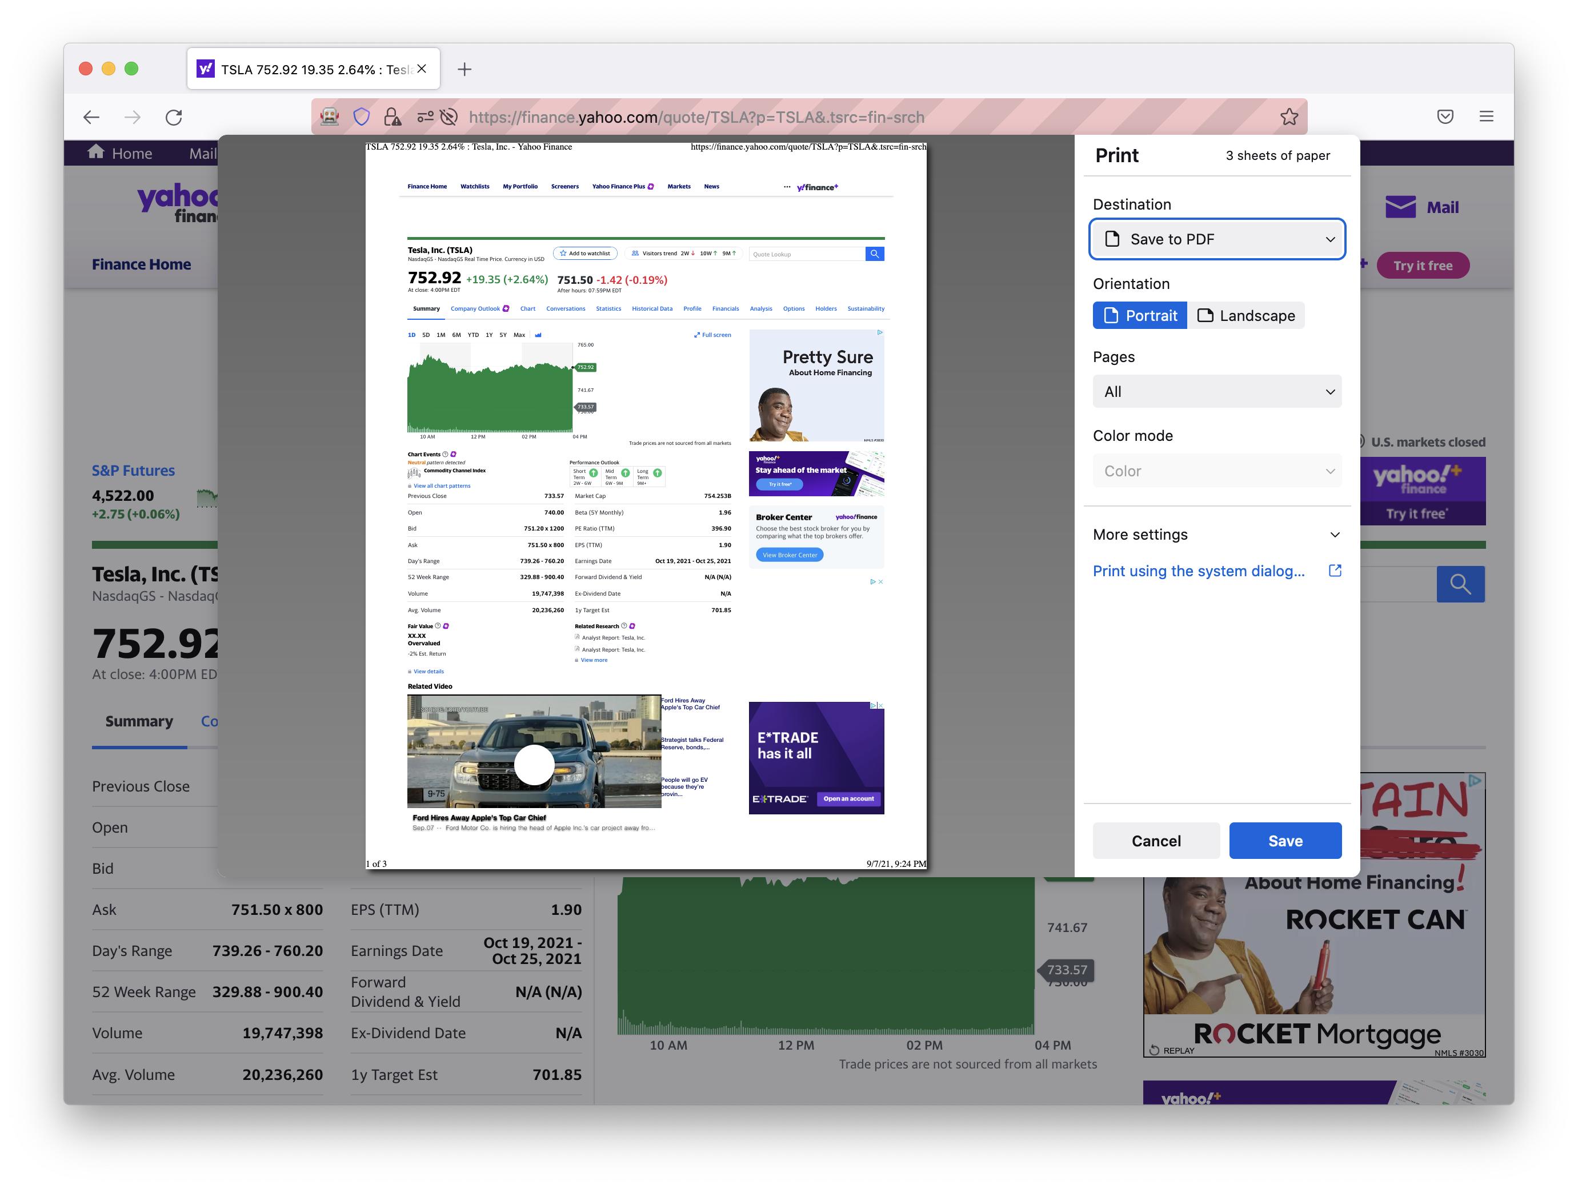Reload the current page
The height and width of the screenshot is (1189, 1578).
[174, 117]
